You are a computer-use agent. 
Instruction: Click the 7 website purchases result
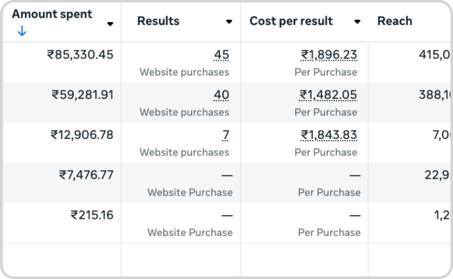coord(225,135)
